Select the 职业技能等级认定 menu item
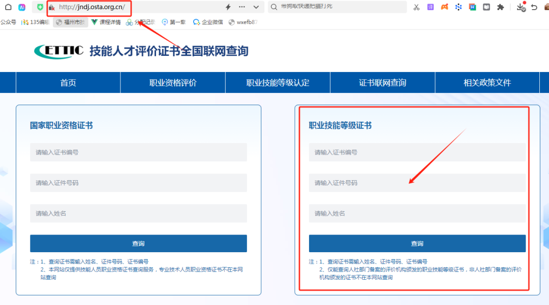Image resolution: width=549 pixels, height=305 pixels. click(x=278, y=83)
